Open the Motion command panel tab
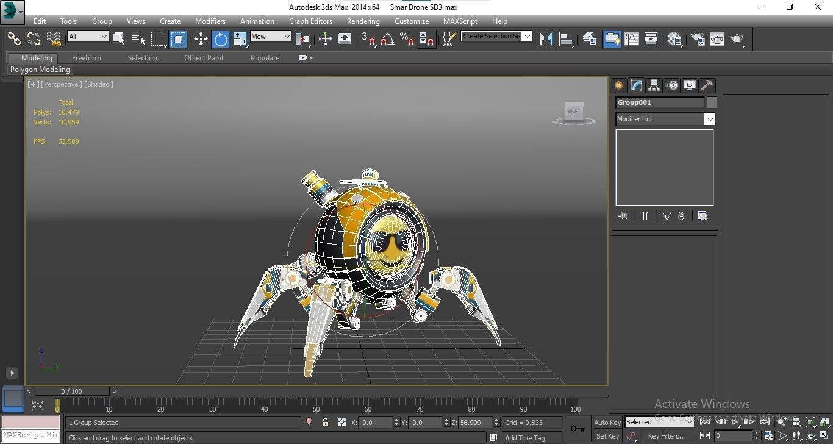This screenshot has width=833, height=444. (x=672, y=85)
